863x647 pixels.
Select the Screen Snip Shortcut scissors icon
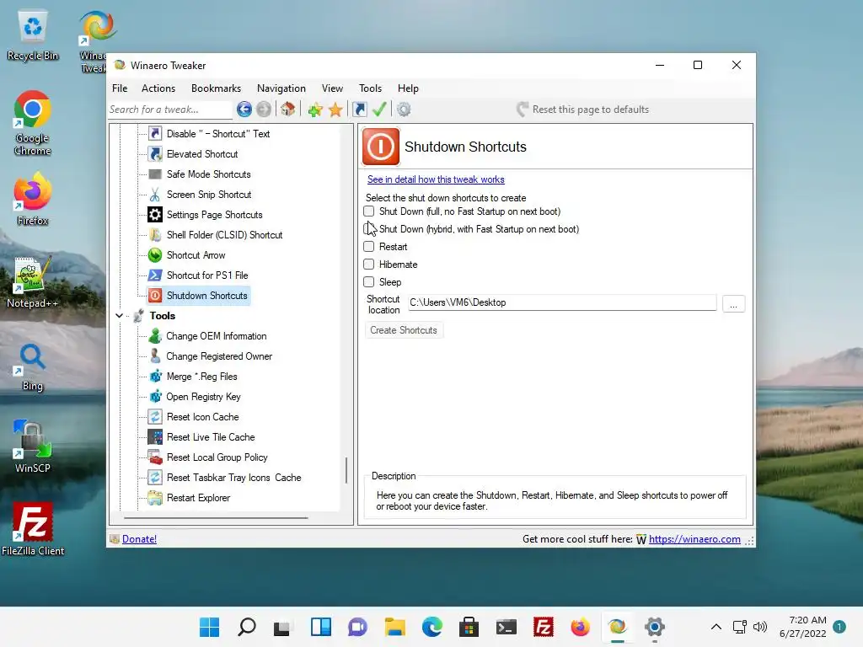155,195
